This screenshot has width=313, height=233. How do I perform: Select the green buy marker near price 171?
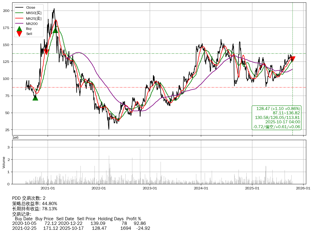click(55, 30)
